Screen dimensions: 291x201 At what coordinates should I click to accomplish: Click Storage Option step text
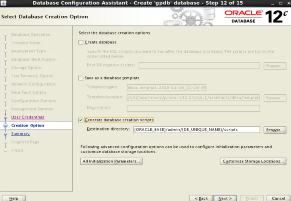point(26,68)
